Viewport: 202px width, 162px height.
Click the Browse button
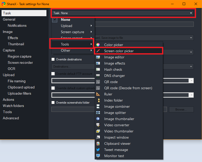pos(181,109)
